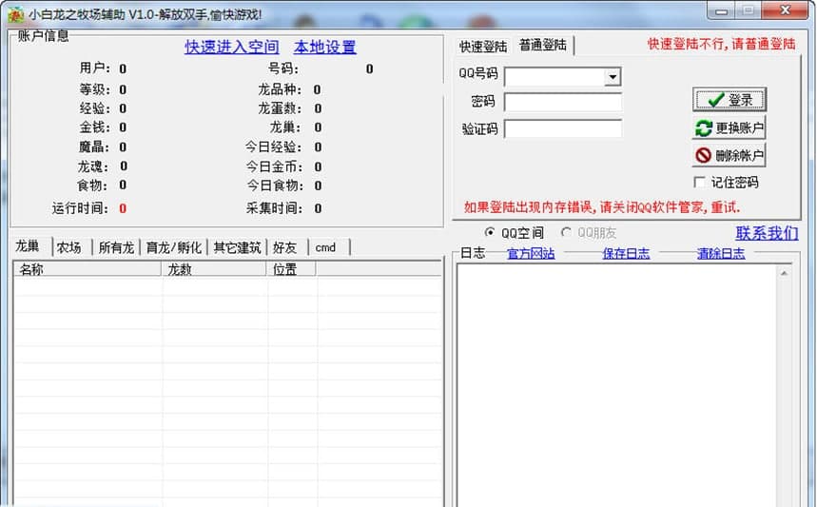This screenshot has width=817, height=507.
Task: Click the 金钱 label
Action: coord(95,127)
